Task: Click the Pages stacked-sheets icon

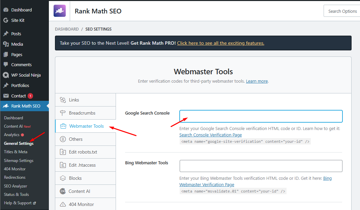Action: [x=6, y=54]
